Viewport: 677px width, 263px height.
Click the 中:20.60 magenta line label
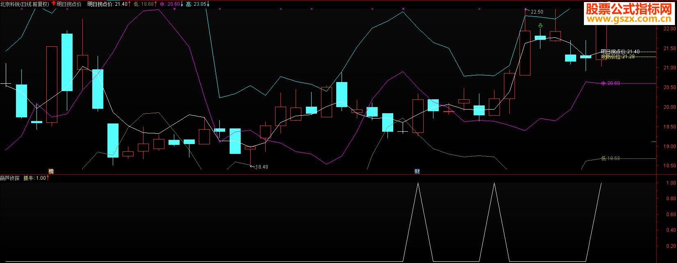point(611,83)
